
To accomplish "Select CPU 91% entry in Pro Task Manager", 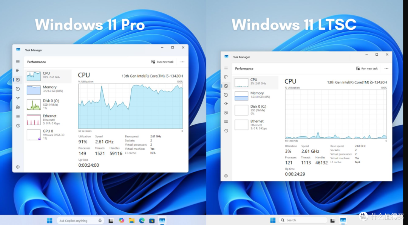I will [x=48, y=76].
